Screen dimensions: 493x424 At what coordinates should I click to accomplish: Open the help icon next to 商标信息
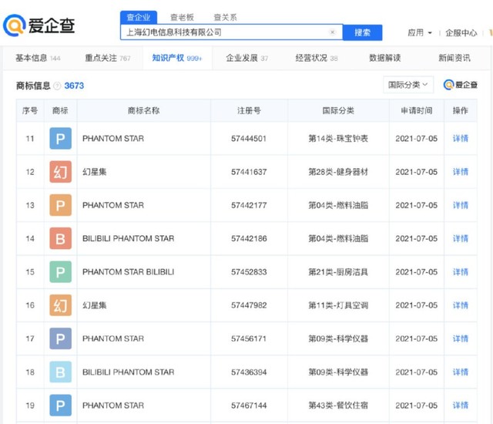(x=57, y=86)
